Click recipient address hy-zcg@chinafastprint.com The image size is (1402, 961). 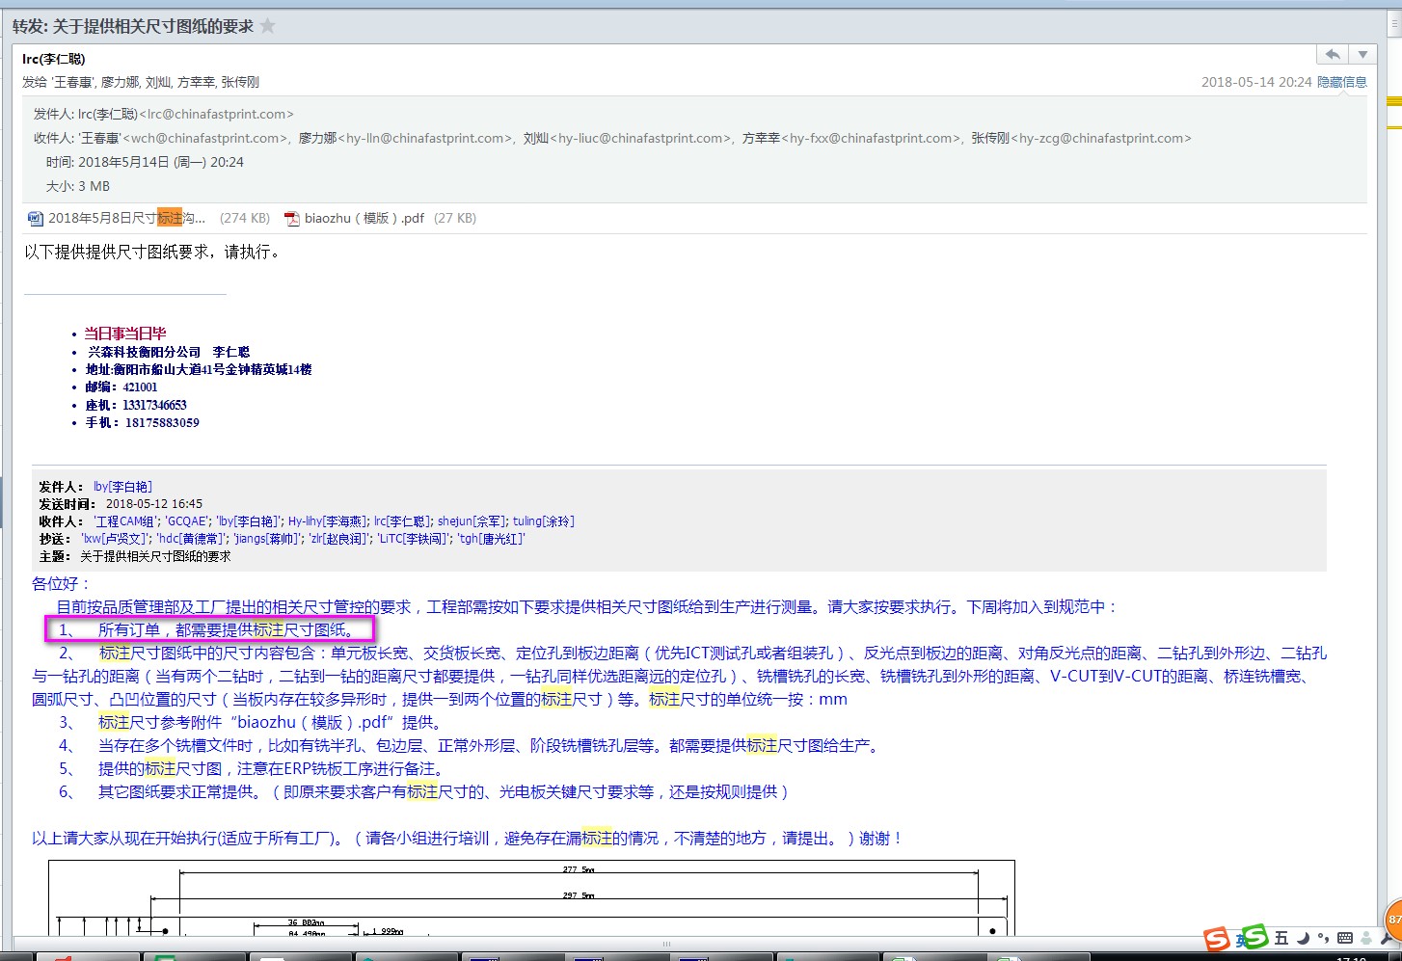(1101, 138)
